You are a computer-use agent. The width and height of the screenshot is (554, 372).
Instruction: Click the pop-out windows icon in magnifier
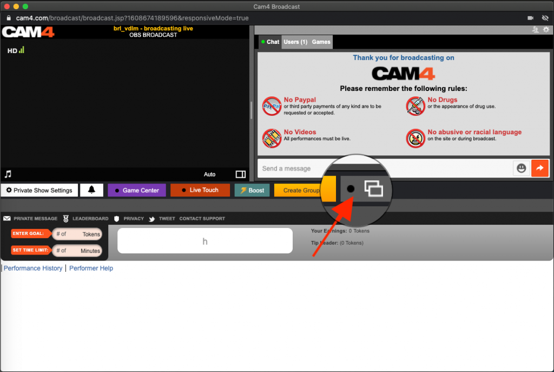click(x=373, y=188)
